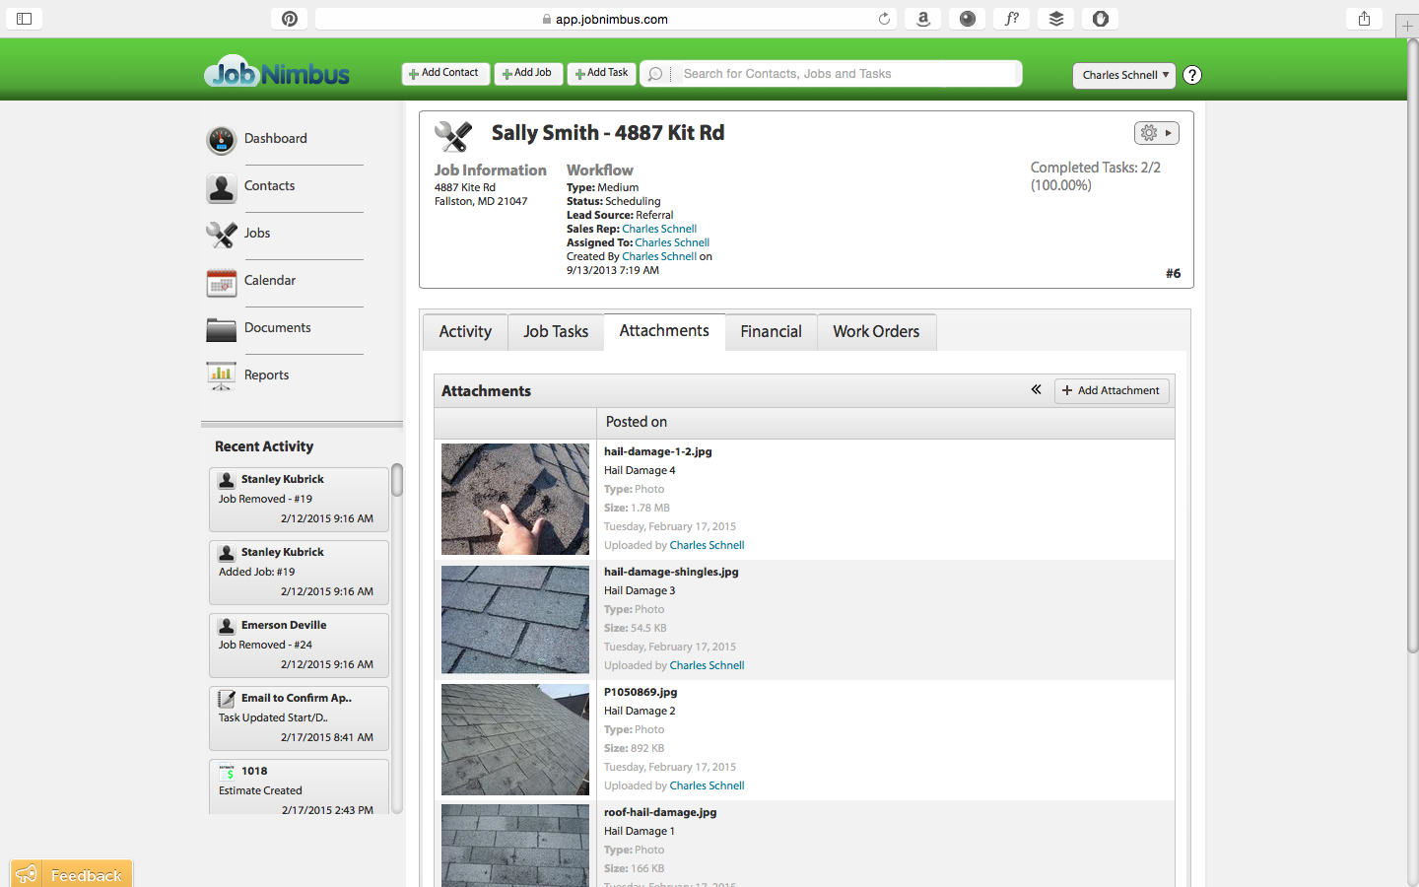Click Stanley Kubrick Job Removed #19 avatar
Image resolution: width=1419 pixels, height=887 pixels.
pyautogui.click(x=227, y=480)
